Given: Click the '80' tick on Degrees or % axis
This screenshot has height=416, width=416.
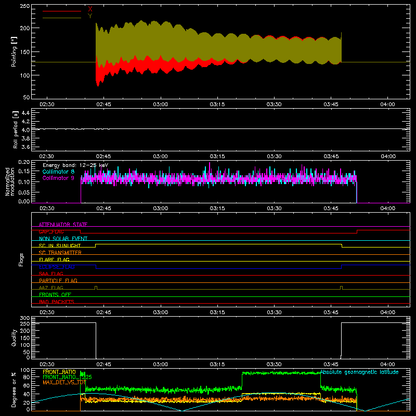Looking at the screenshot, I should click(x=27, y=377).
